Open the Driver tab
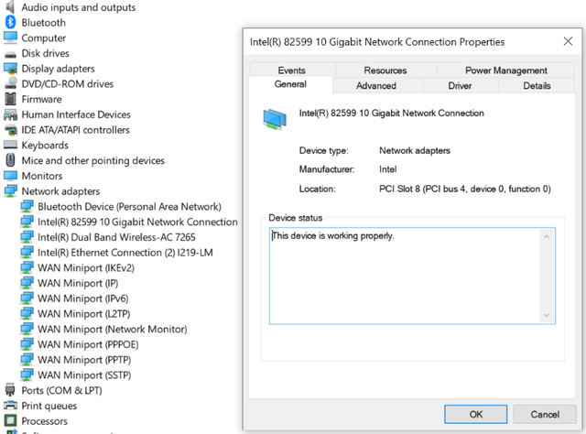Viewport: 586px width, 434px height. click(x=460, y=85)
